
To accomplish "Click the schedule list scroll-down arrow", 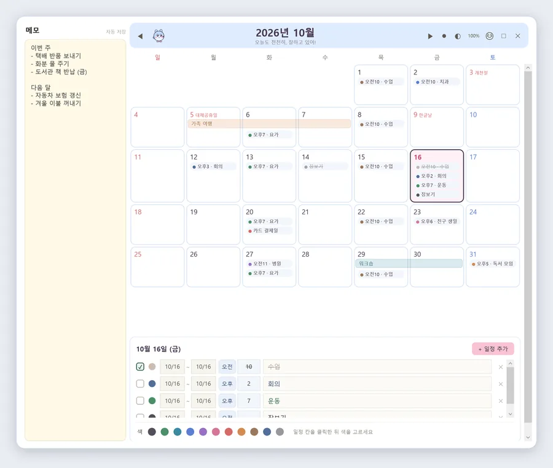I will click(x=511, y=414).
